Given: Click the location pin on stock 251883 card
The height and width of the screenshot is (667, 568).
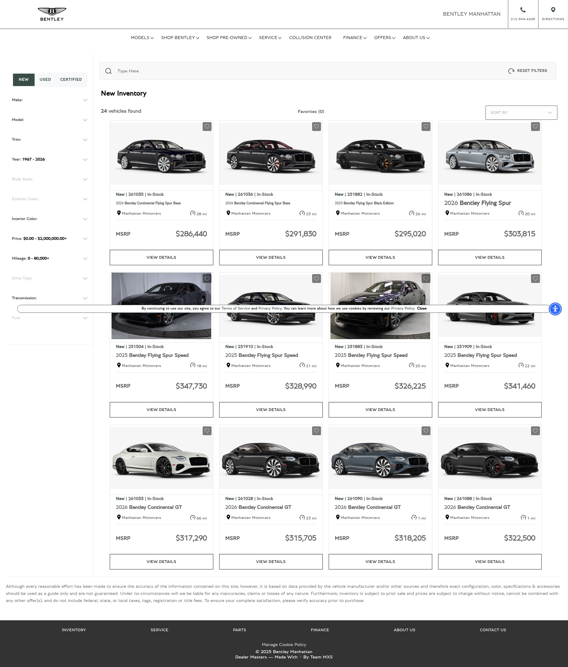Looking at the screenshot, I should tap(338, 365).
